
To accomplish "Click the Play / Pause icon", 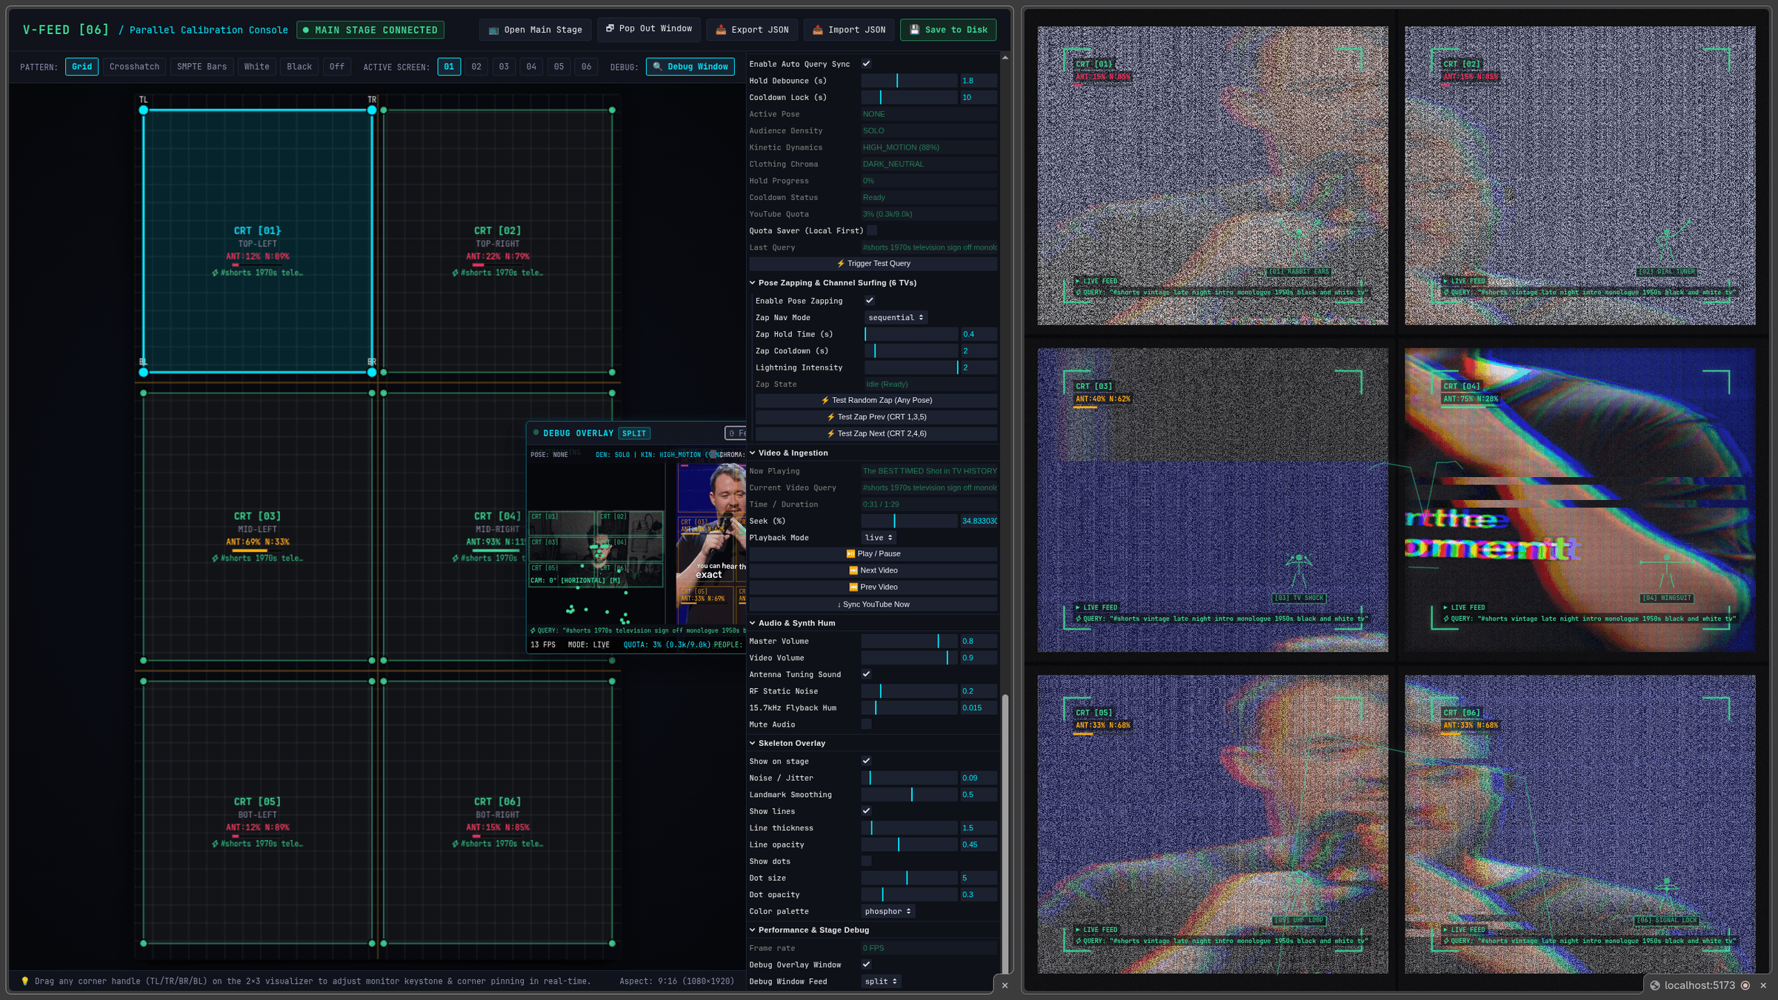I will point(850,554).
